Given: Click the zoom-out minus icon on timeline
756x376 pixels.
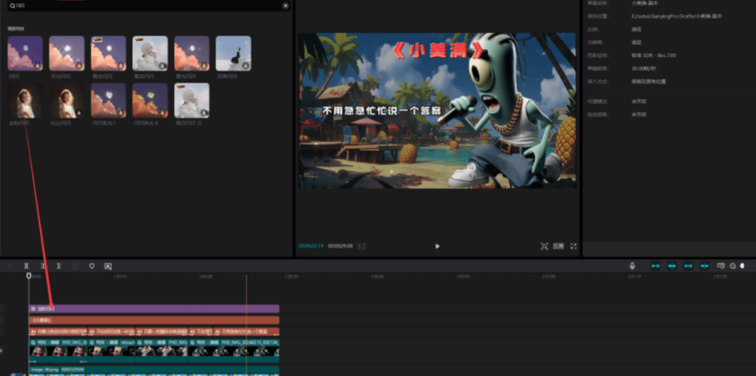Looking at the screenshot, I should [733, 266].
